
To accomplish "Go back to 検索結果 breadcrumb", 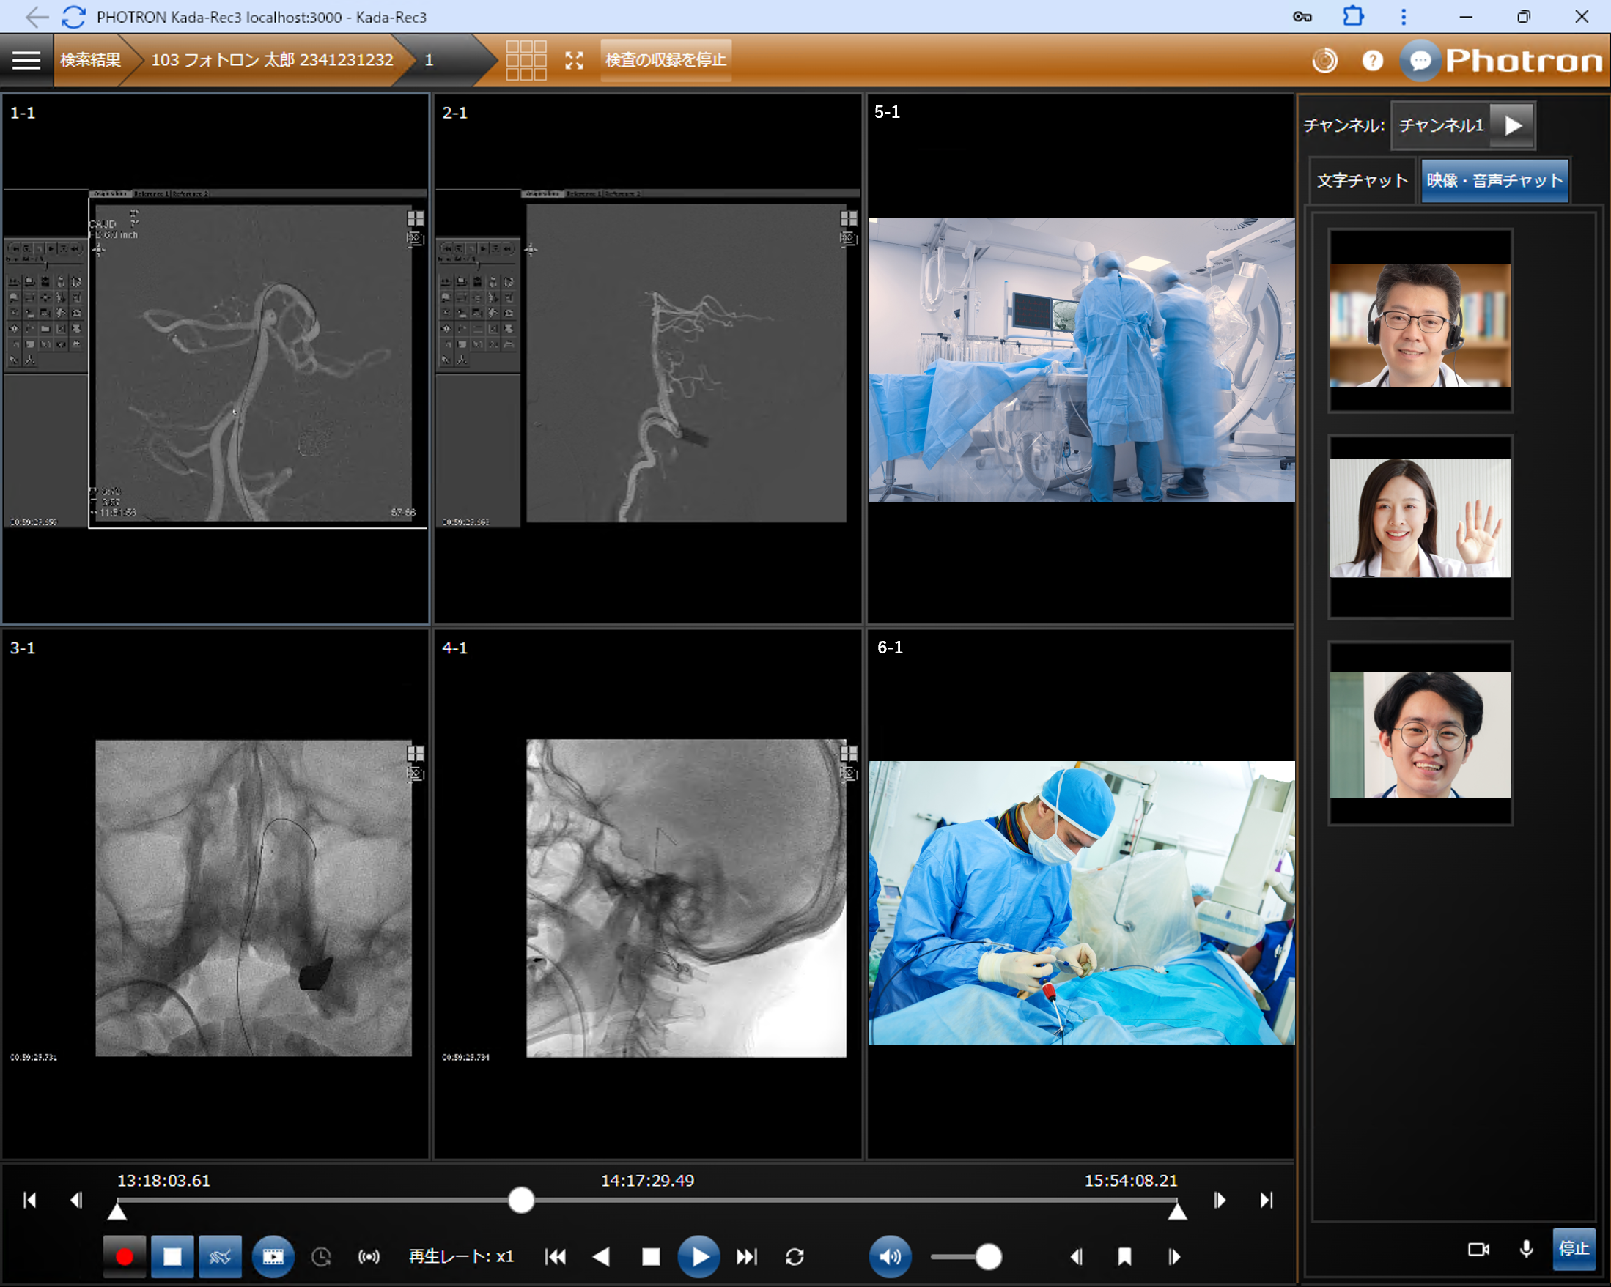I will [89, 60].
